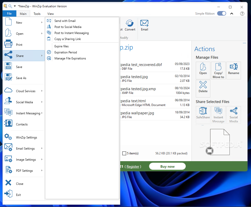Open the WinZip help question mark
Screen dimensions: 251x207
coord(242,14)
